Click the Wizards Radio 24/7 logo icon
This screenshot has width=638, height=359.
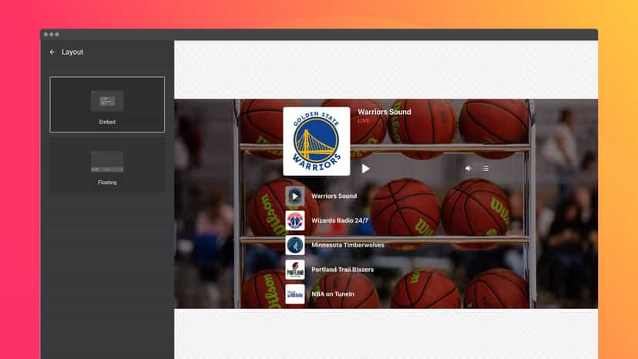[295, 220]
